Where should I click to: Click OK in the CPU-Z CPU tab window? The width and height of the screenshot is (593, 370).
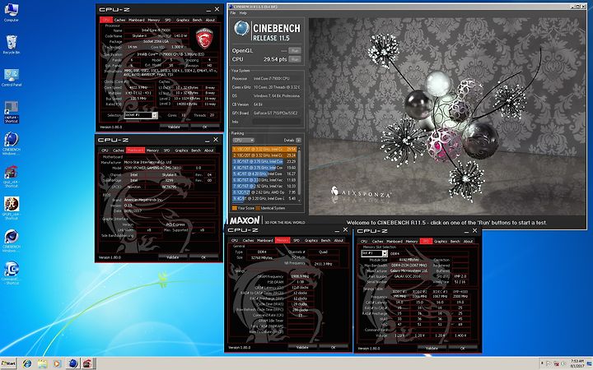pos(204,127)
